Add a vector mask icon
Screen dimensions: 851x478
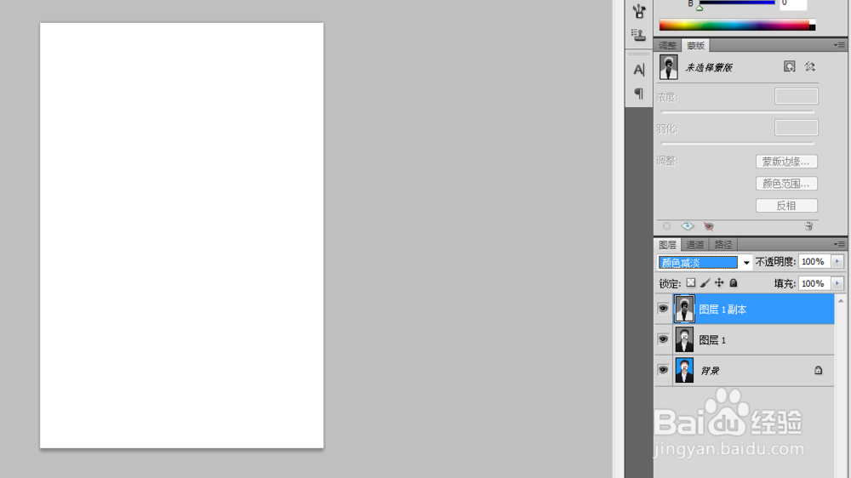pyautogui.click(x=810, y=66)
